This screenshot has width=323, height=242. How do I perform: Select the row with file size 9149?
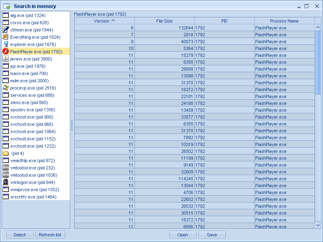tap(195, 165)
